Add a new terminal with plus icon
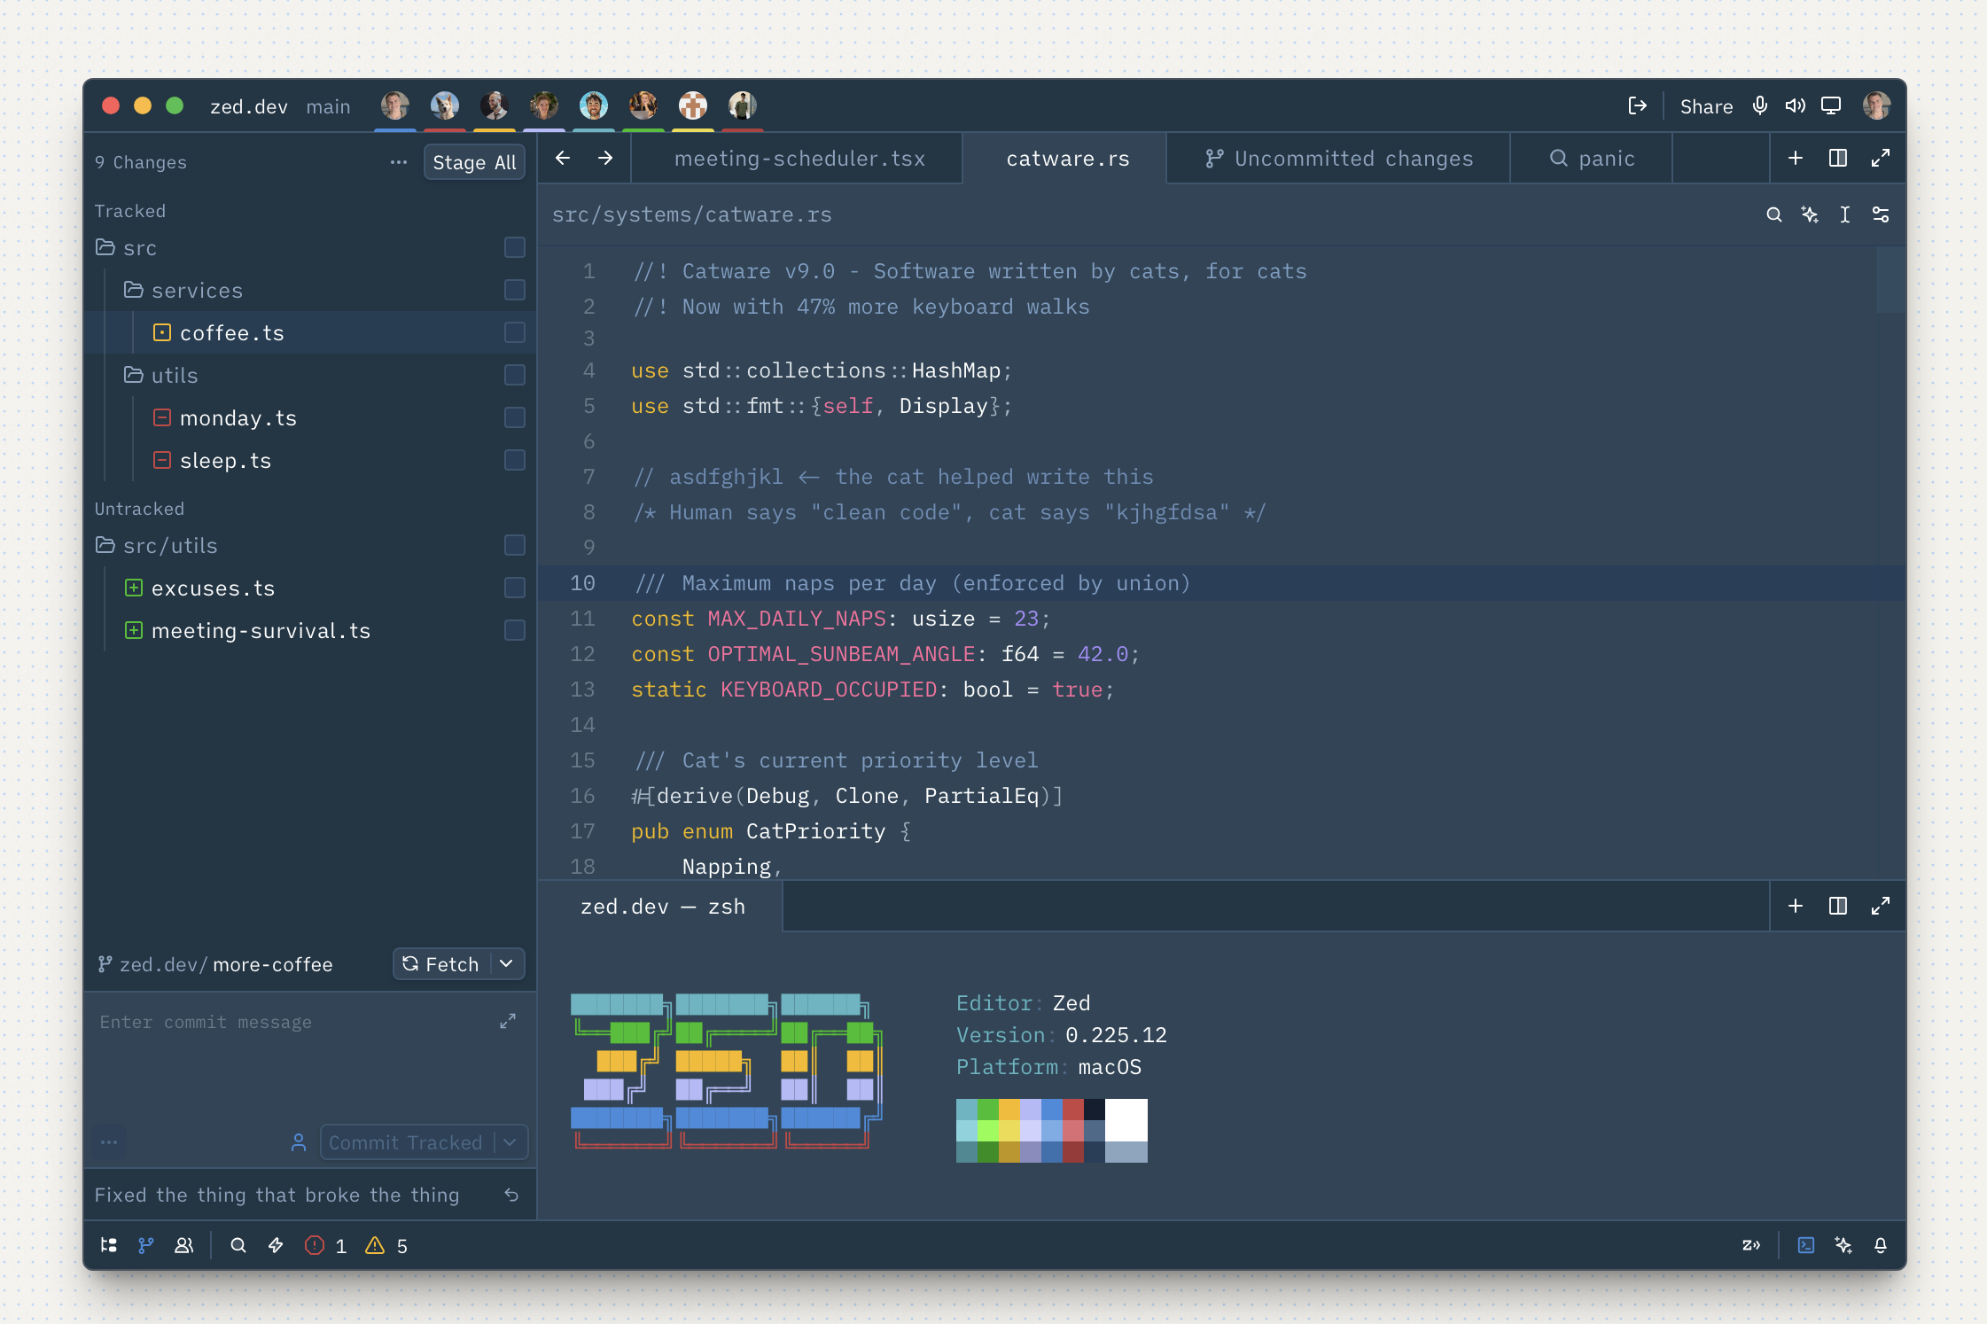Image resolution: width=1987 pixels, height=1324 pixels. pyautogui.click(x=1796, y=906)
